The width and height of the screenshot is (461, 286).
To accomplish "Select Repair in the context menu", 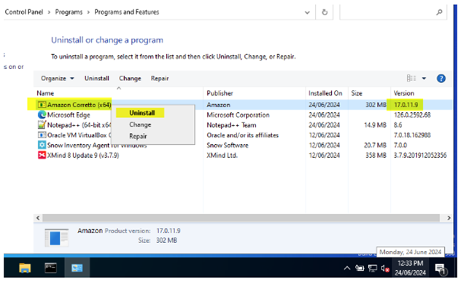I will 138,136.
